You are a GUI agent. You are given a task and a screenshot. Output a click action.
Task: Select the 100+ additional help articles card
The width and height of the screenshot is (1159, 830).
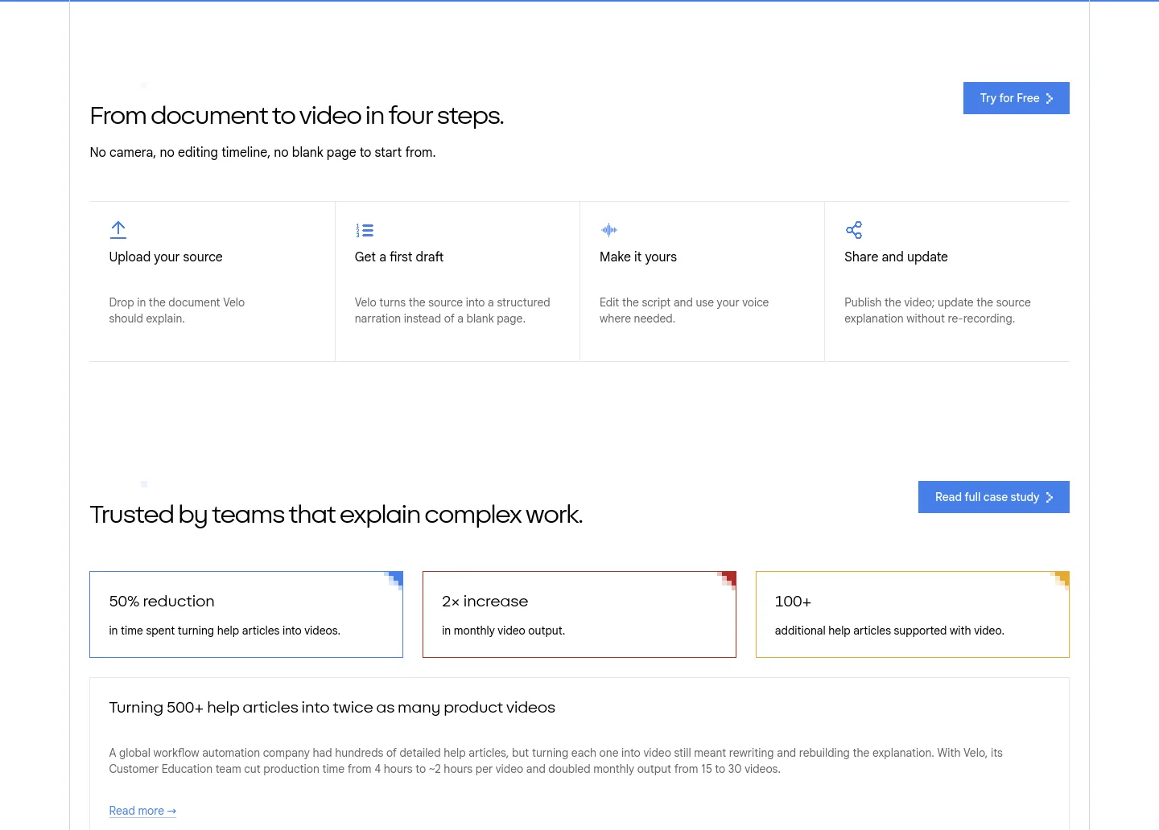pyautogui.click(x=913, y=614)
